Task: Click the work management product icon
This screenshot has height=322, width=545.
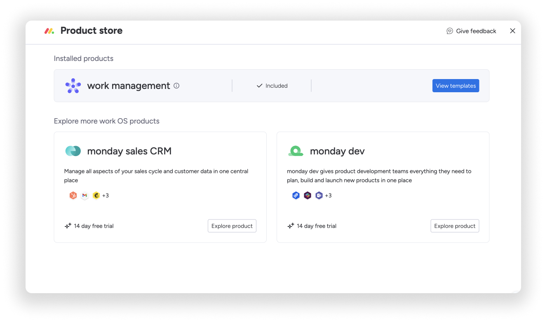Action: click(73, 86)
